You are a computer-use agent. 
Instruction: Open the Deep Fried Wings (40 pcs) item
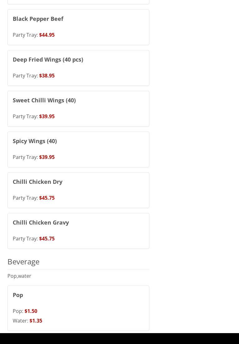[48, 59]
